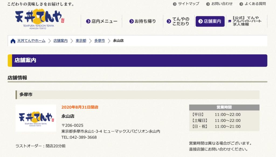This screenshot has height=157, width=276.
Task: Click the arrow icon on the 店舗案内 tab
Action: 200,21
